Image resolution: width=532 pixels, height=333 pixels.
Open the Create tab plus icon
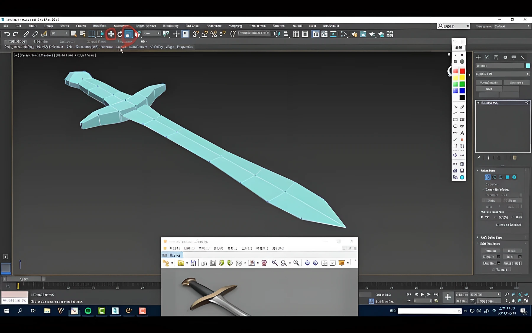[x=478, y=57]
